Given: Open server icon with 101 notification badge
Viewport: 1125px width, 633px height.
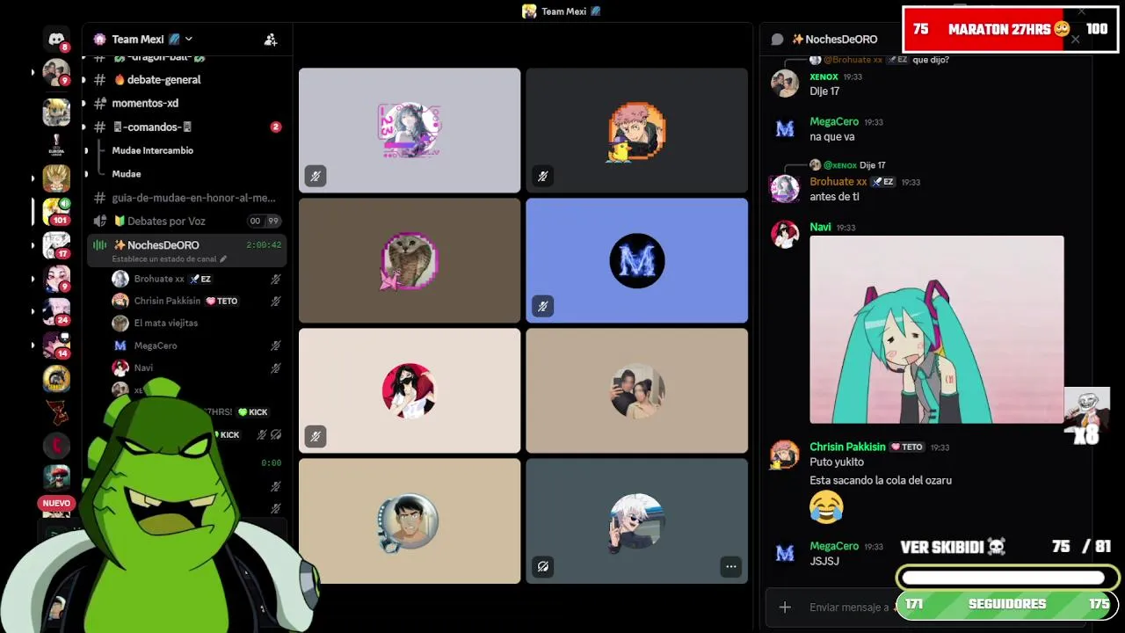Looking at the screenshot, I should (x=56, y=211).
